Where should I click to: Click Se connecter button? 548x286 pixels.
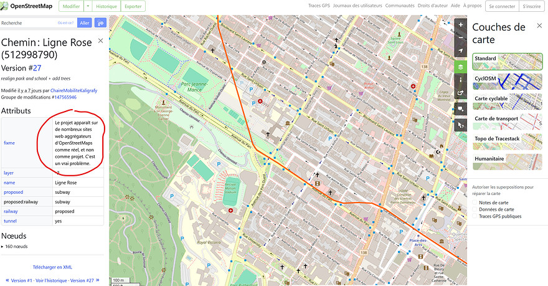[x=502, y=6]
